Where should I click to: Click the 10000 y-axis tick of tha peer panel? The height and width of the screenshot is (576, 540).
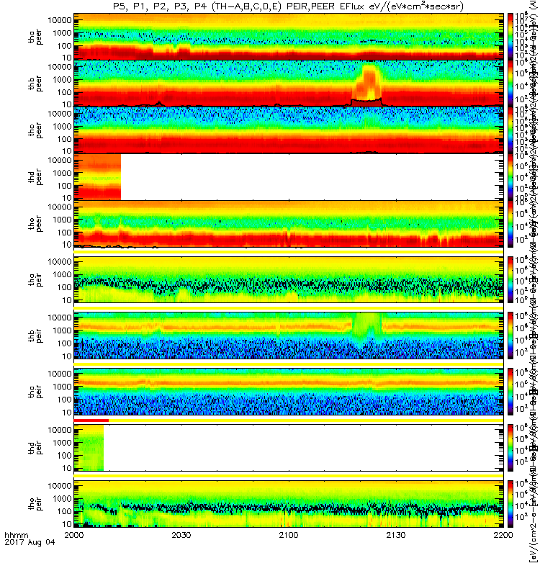(60, 20)
